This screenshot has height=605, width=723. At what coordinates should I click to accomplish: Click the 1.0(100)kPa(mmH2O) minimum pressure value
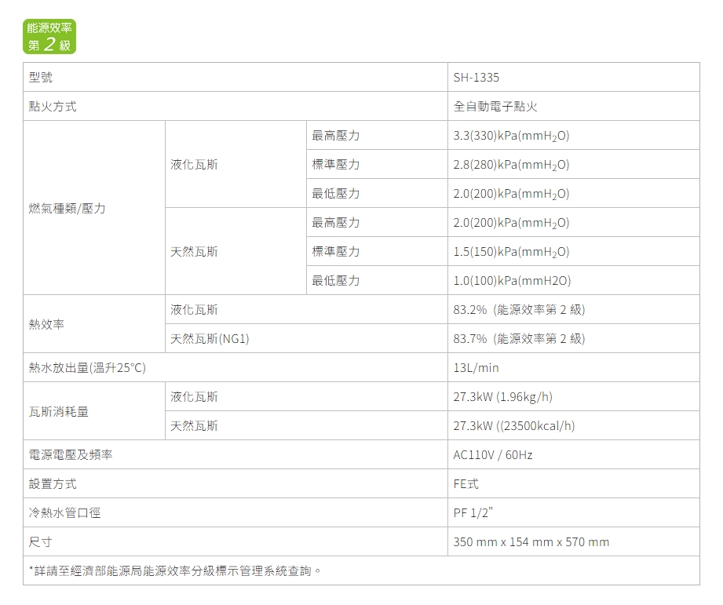click(512, 281)
